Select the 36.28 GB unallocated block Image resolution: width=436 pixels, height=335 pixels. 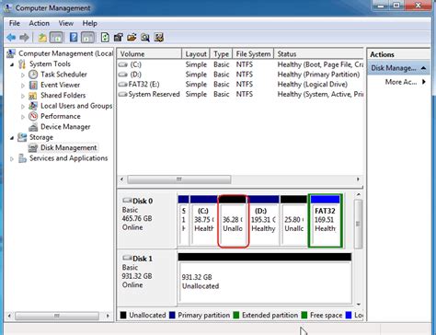tap(233, 221)
